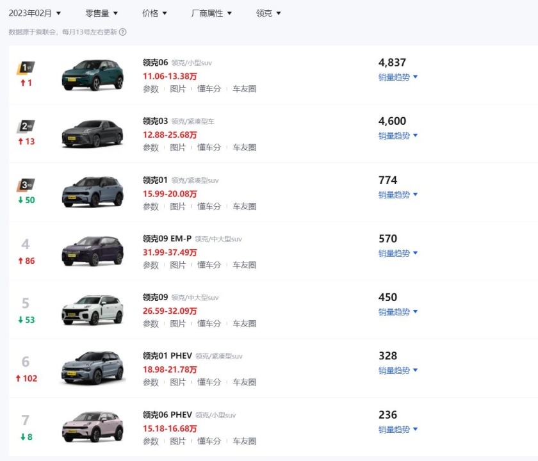View 参数 for 领克06 PHEV
Viewport: 538px width, 461px height.
point(151,441)
